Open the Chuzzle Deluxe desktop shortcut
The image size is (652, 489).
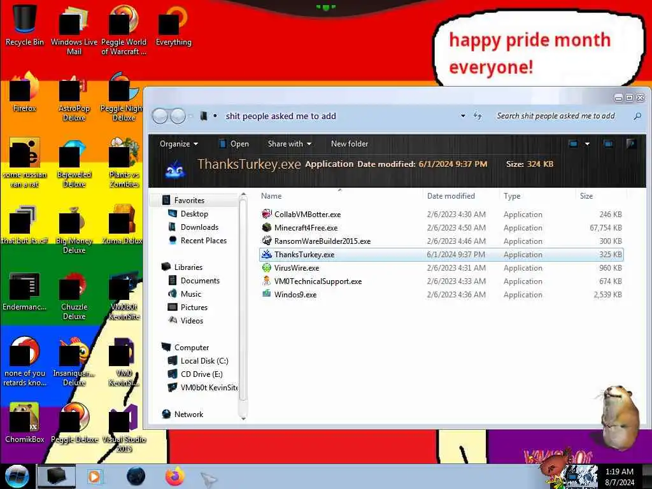(74, 295)
